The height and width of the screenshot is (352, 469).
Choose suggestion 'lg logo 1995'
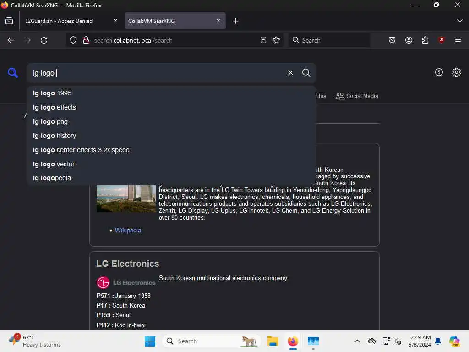(171, 93)
